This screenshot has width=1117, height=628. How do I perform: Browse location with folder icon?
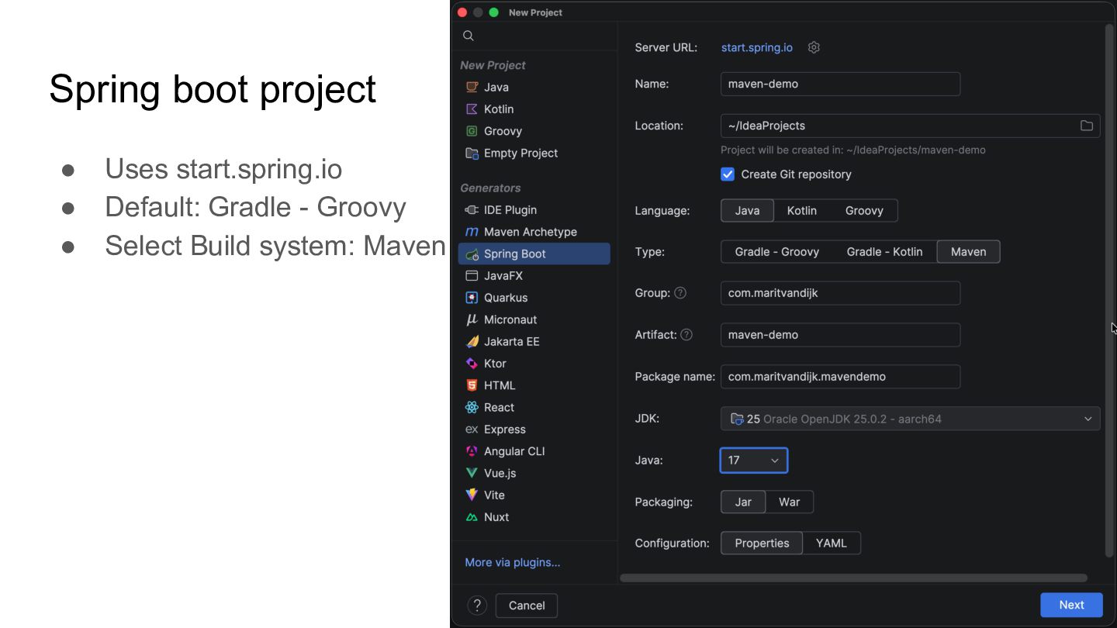coord(1087,126)
